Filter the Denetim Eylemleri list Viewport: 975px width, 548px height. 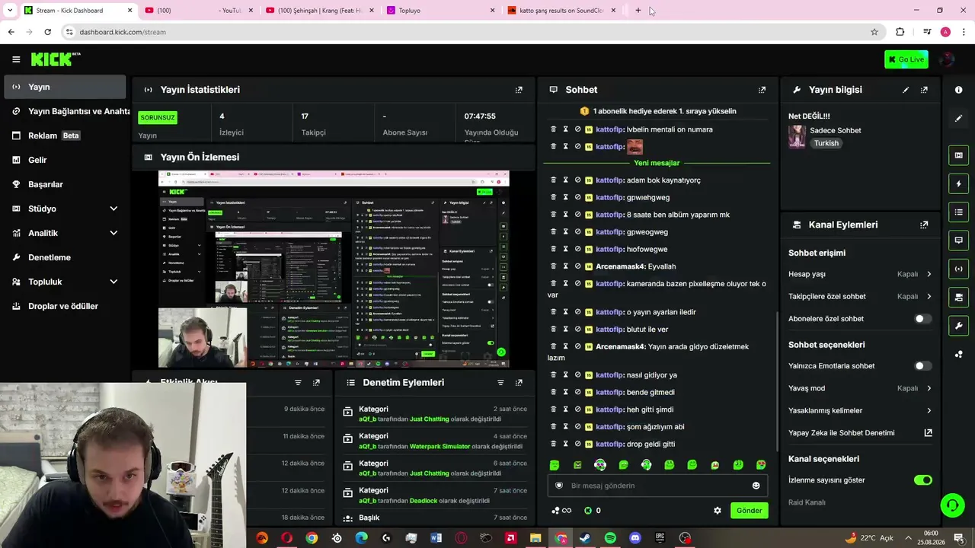pyautogui.click(x=500, y=383)
